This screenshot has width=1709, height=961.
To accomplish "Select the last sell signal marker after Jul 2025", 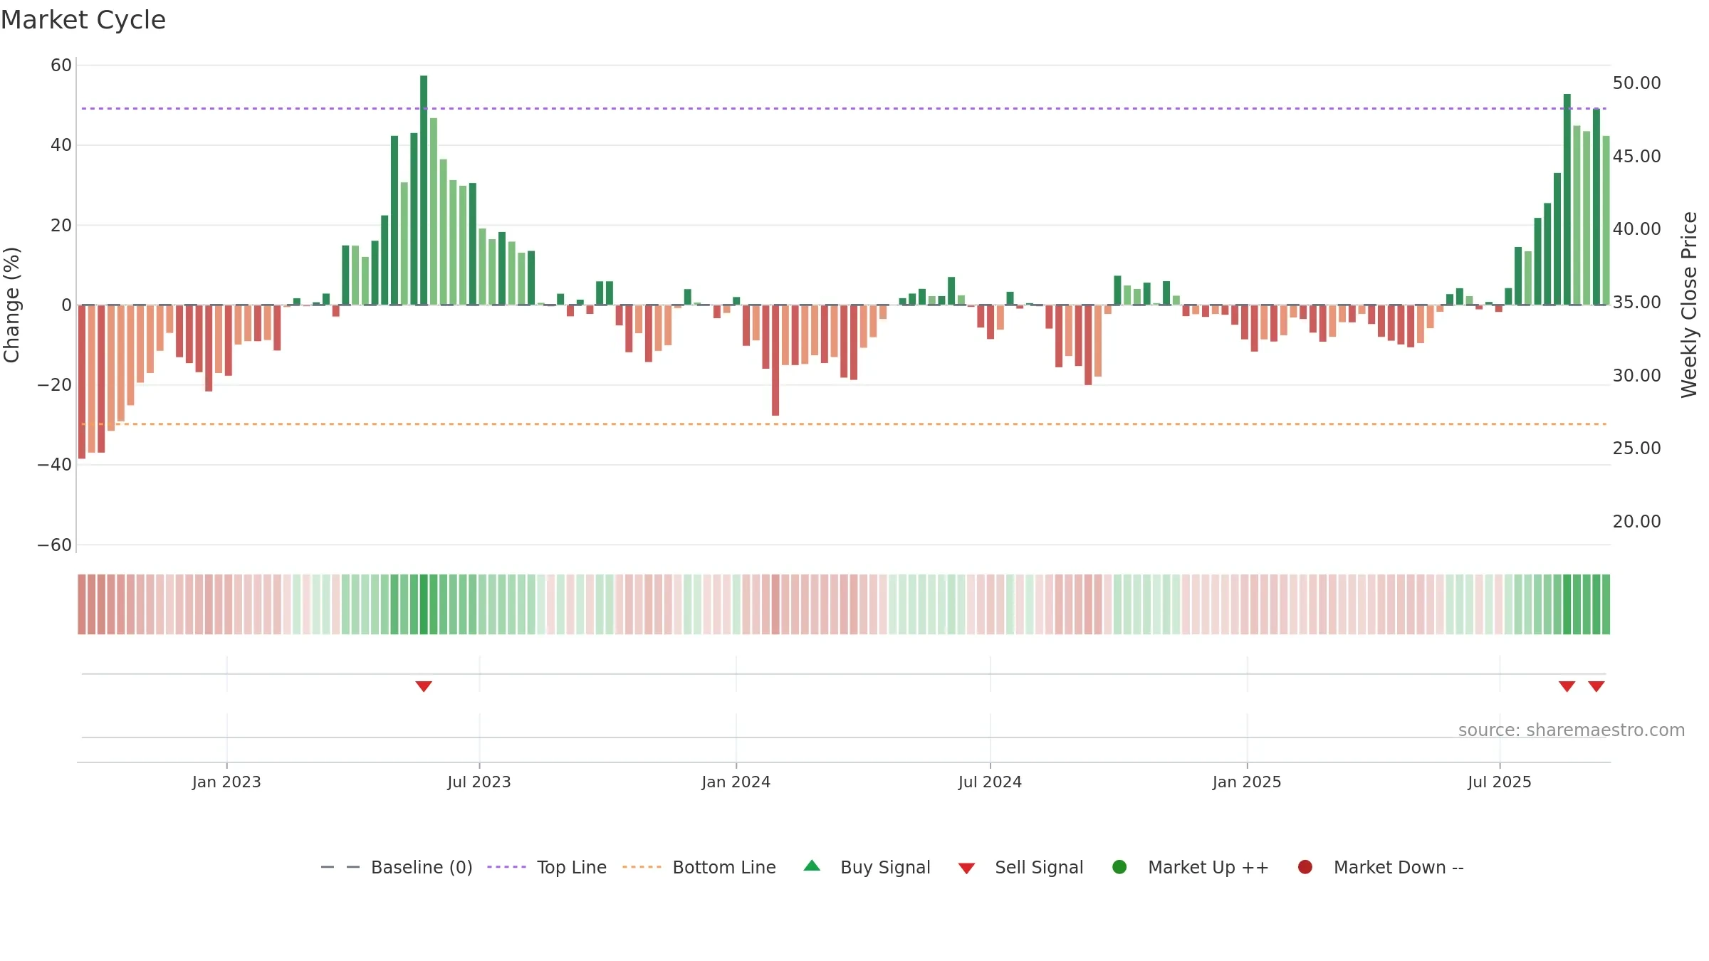I will [x=1596, y=686].
